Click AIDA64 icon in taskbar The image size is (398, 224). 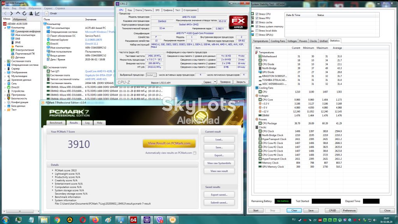[x=134, y=220]
